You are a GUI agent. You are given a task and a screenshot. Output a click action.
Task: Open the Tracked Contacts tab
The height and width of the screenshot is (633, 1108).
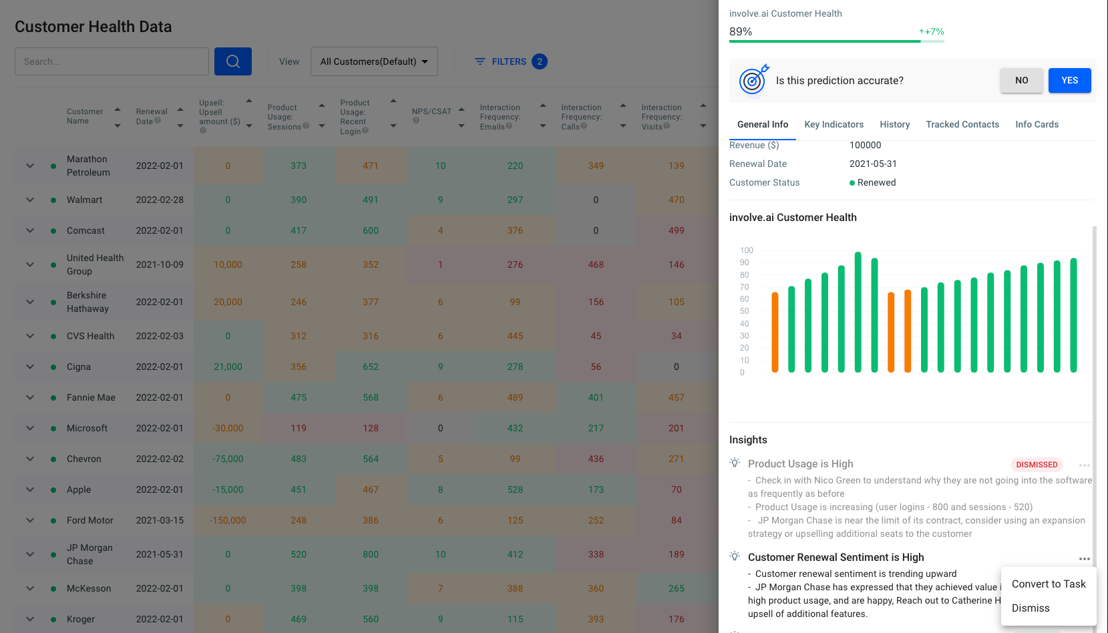click(x=962, y=124)
